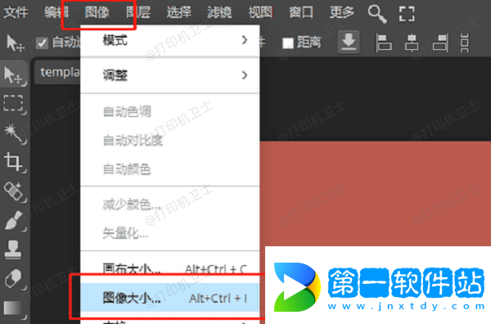Click the distribute vertically icon
This screenshot has height=324, width=491.
[465, 43]
